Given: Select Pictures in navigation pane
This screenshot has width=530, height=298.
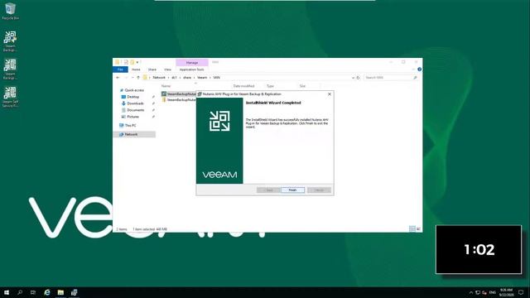Looking at the screenshot, I should [132, 117].
